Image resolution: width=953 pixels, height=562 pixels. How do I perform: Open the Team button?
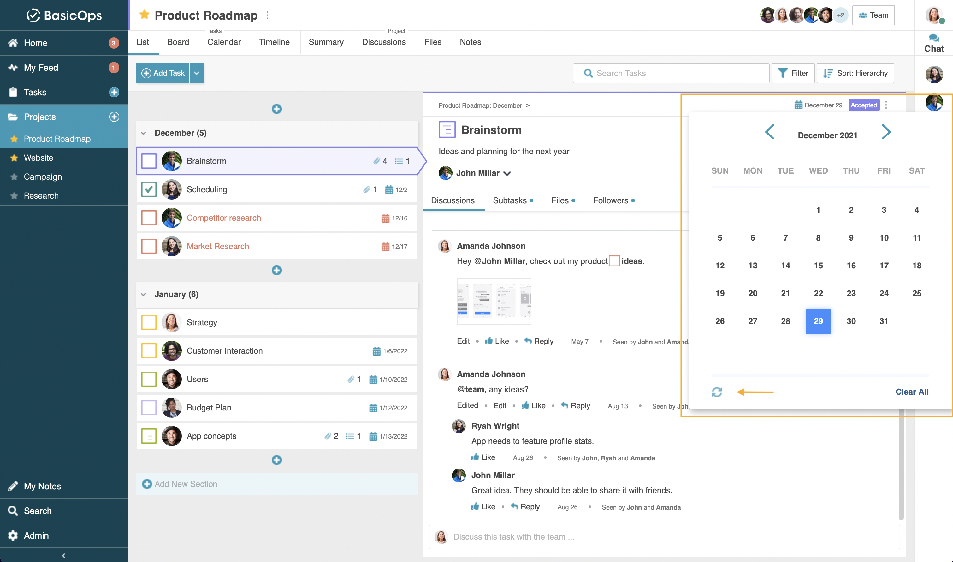click(873, 15)
